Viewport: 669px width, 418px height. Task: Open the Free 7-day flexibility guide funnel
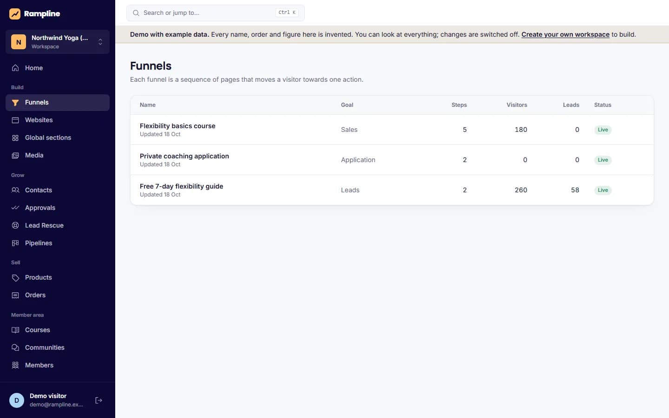coord(181,186)
